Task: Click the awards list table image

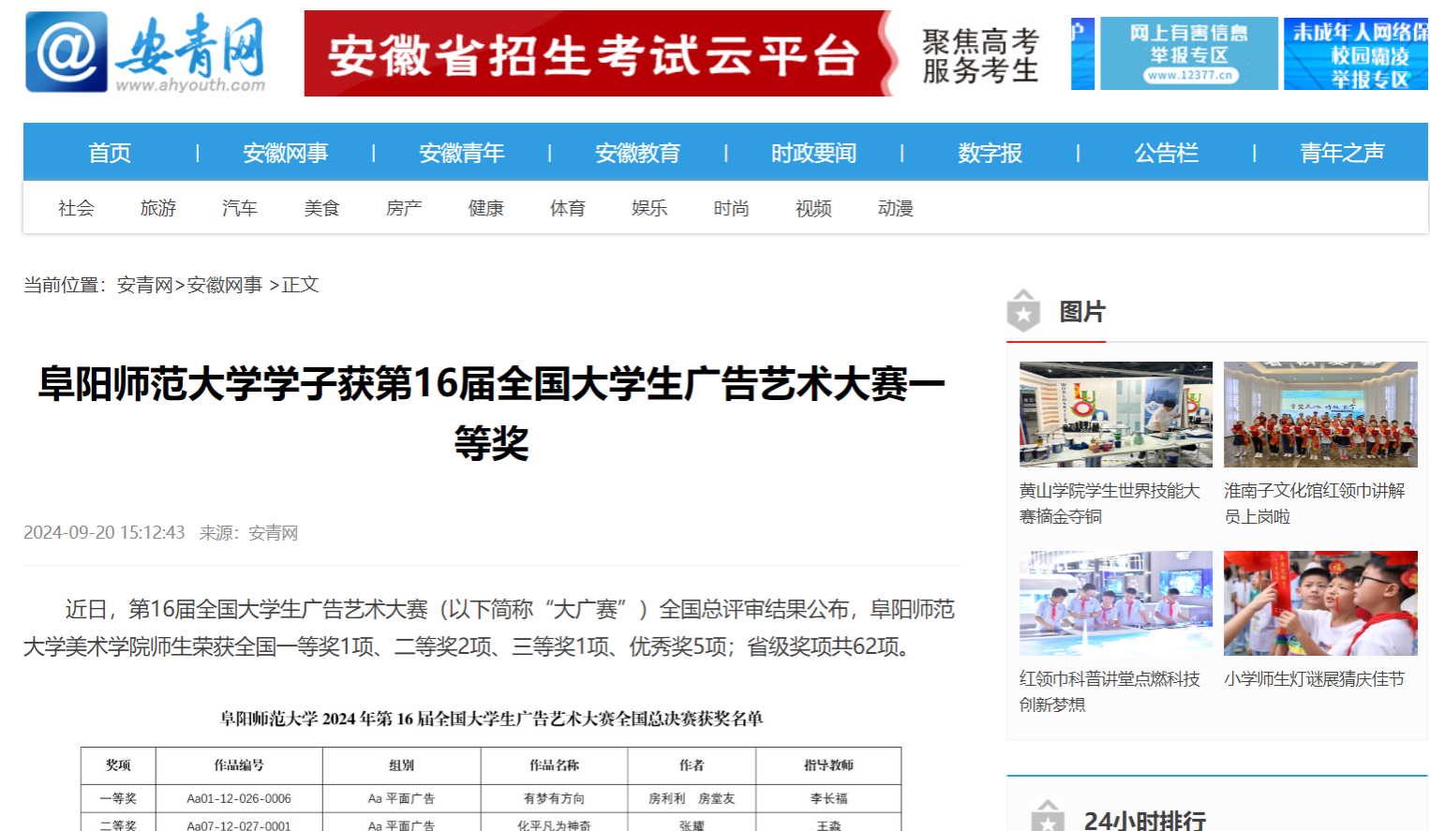Action: pos(491,768)
